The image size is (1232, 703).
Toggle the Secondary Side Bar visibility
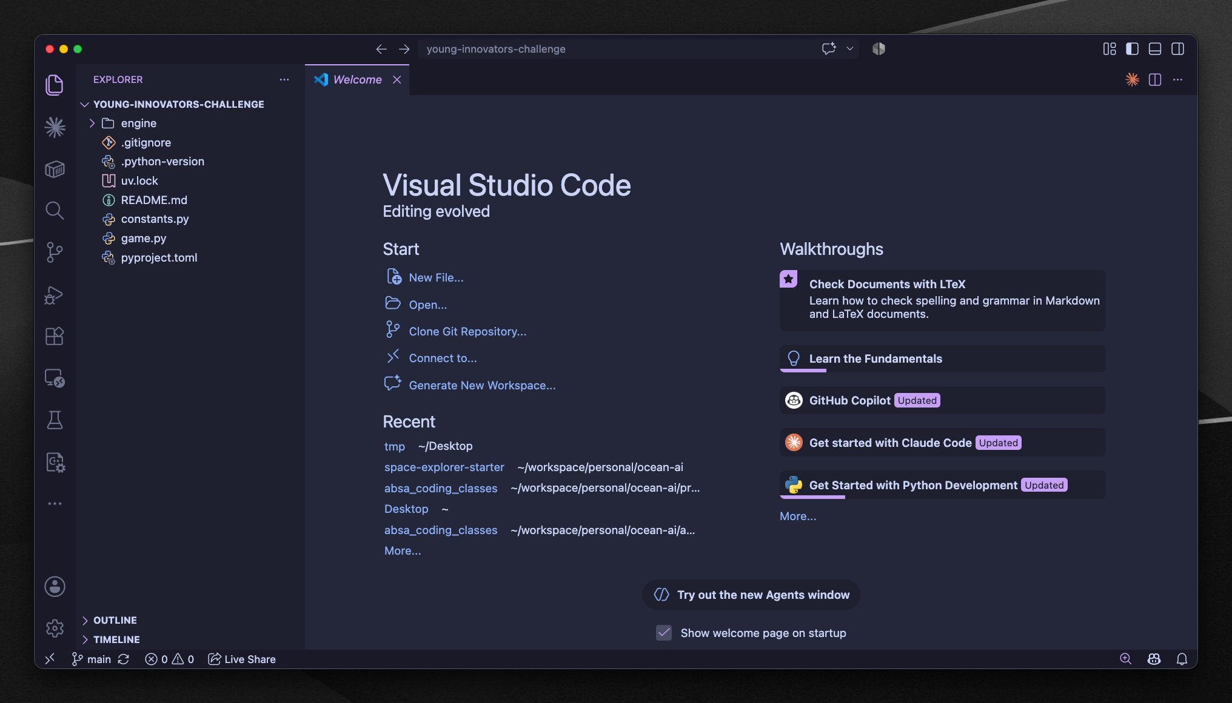1178,49
